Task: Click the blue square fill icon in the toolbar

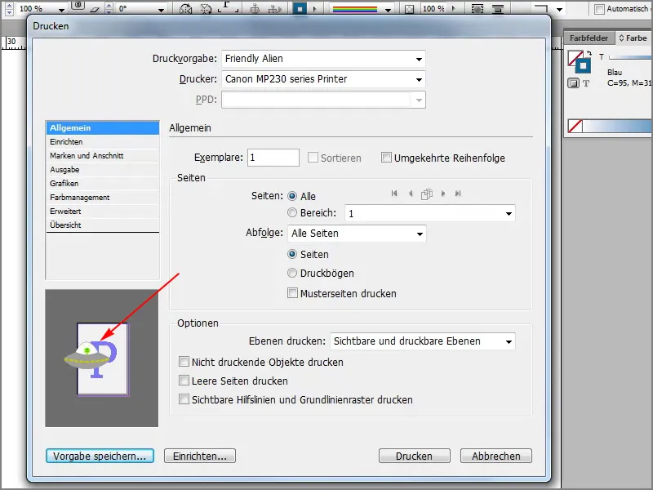Action: pos(300,8)
